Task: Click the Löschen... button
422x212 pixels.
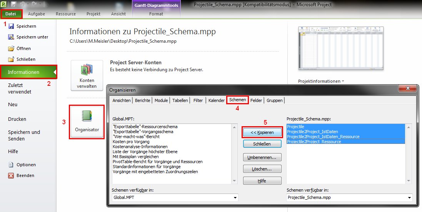Action: point(262,169)
